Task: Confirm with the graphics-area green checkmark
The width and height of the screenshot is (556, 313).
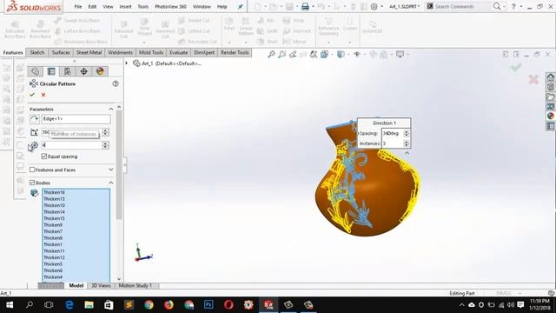Action: (x=516, y=67)
